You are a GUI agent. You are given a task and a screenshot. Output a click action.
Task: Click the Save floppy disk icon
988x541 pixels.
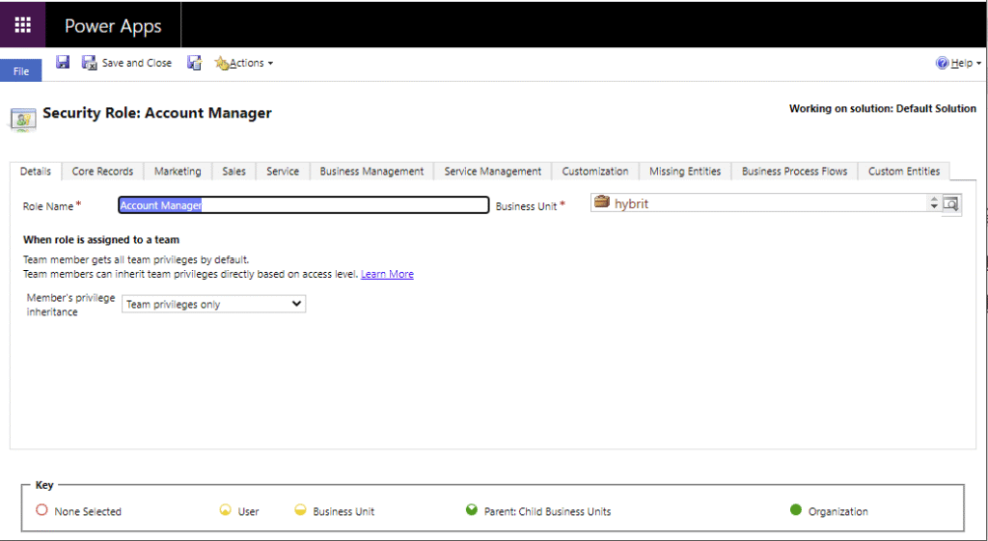tap(63, 62)
